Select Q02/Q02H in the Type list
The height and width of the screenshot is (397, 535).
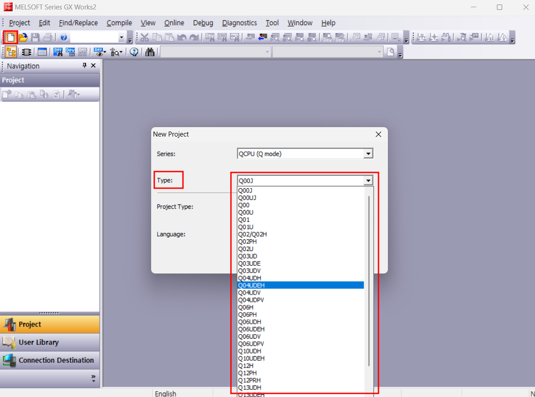click(x=300, y=234)
